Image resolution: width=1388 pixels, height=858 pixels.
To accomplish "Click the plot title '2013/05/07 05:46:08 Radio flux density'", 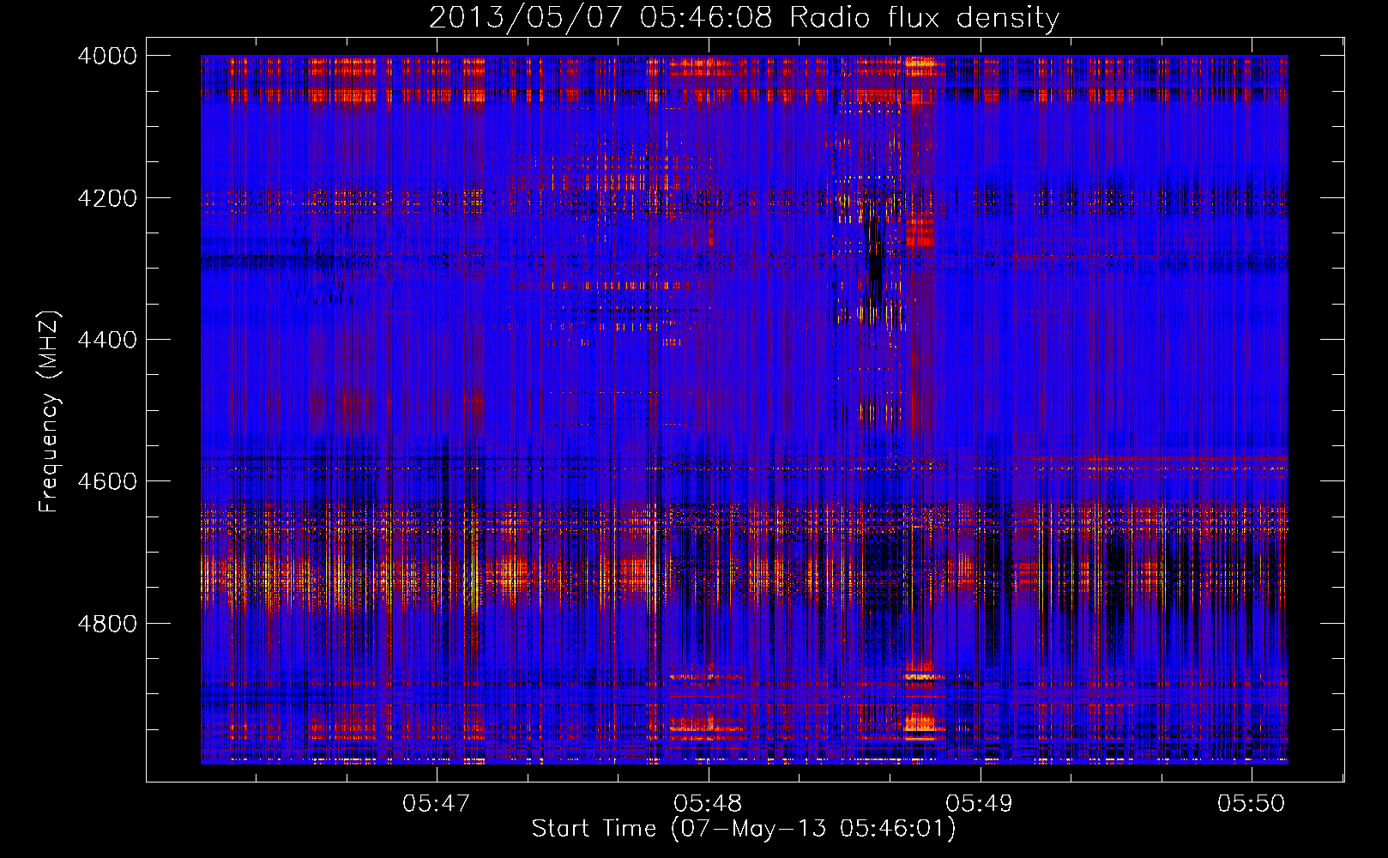I will click(744, 18).
